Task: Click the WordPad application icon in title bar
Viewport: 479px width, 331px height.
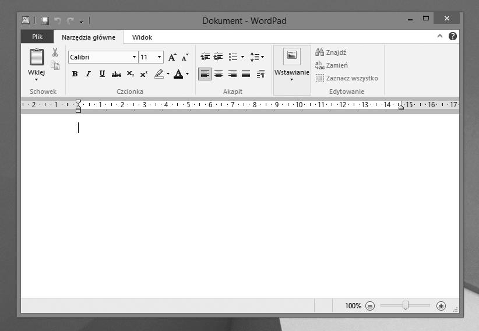Action: click(x=26, y=20)
